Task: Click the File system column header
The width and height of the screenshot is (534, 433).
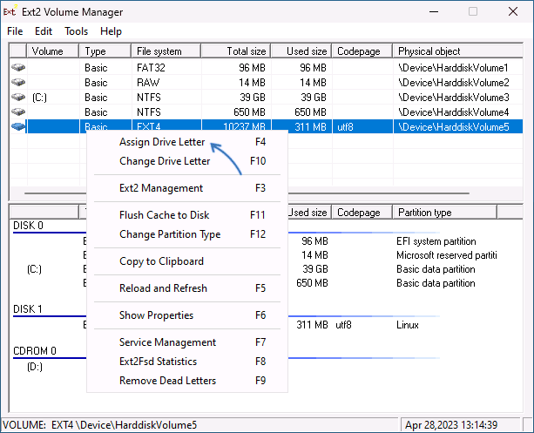Action: [x=166, y=51]
